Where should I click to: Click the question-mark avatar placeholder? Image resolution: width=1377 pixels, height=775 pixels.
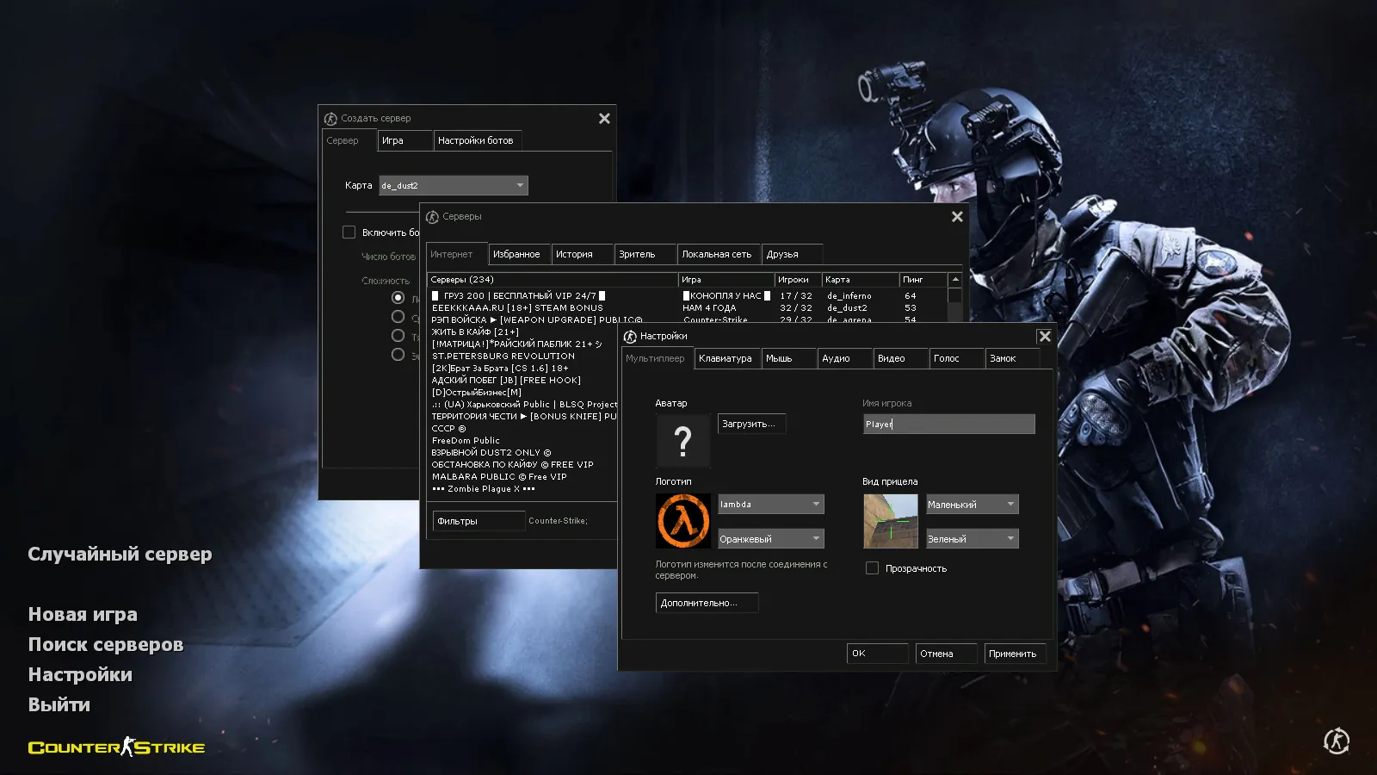682,441
